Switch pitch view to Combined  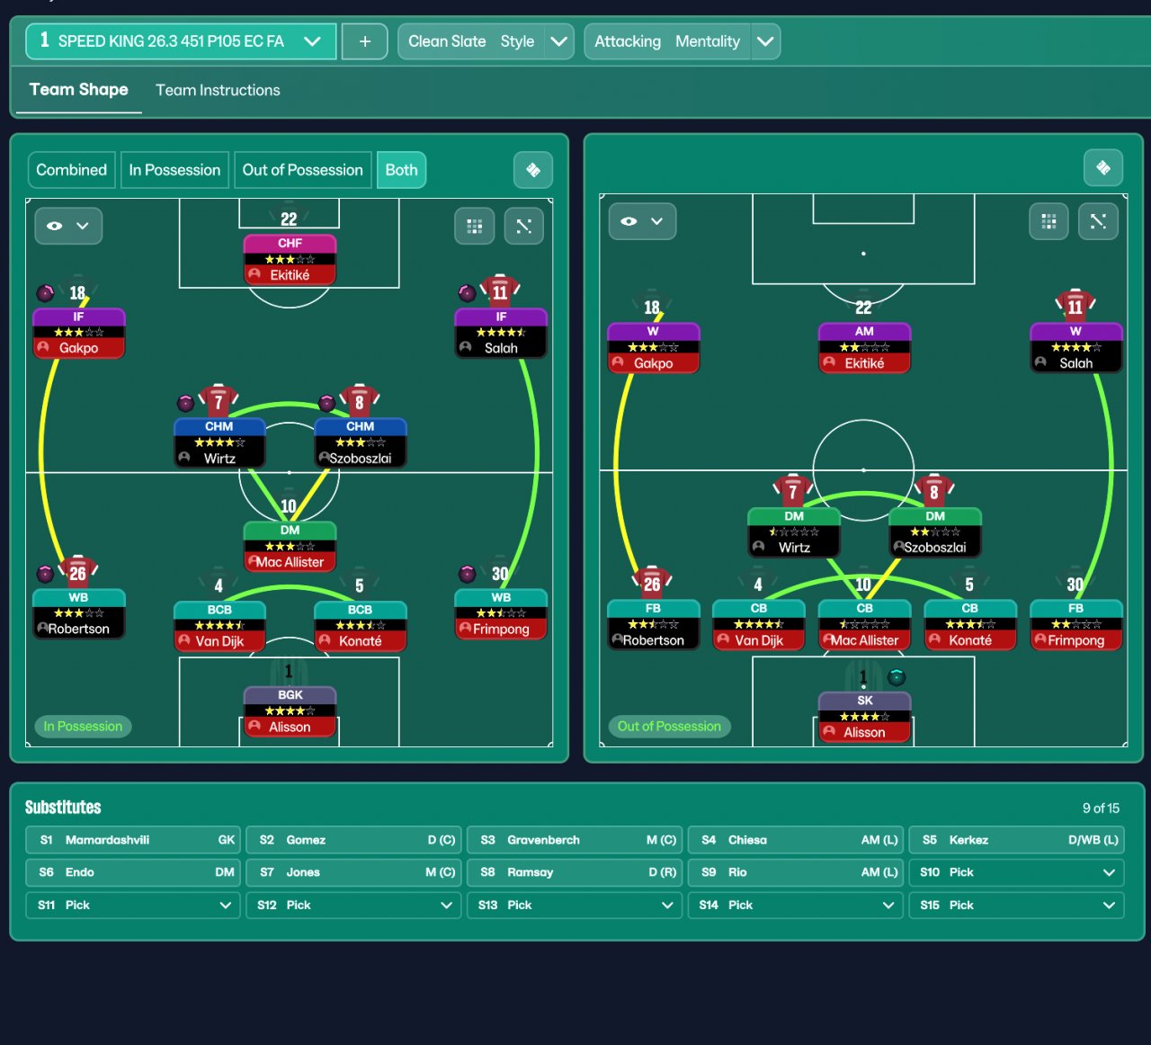click(71, 170)
